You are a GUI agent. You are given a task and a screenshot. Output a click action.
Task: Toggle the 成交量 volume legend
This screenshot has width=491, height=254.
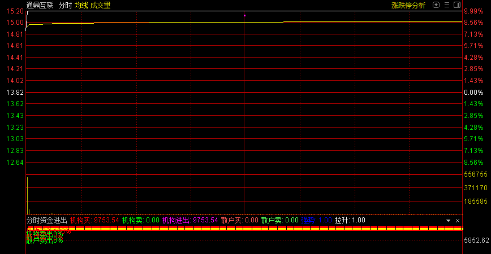(x=100, y=5)
